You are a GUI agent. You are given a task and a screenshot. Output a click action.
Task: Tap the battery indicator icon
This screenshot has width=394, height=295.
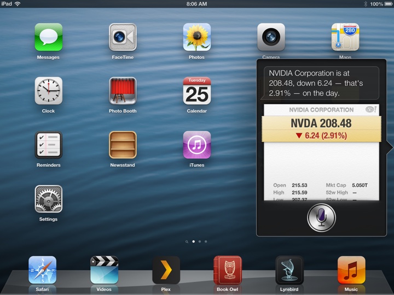pos(389,4)
